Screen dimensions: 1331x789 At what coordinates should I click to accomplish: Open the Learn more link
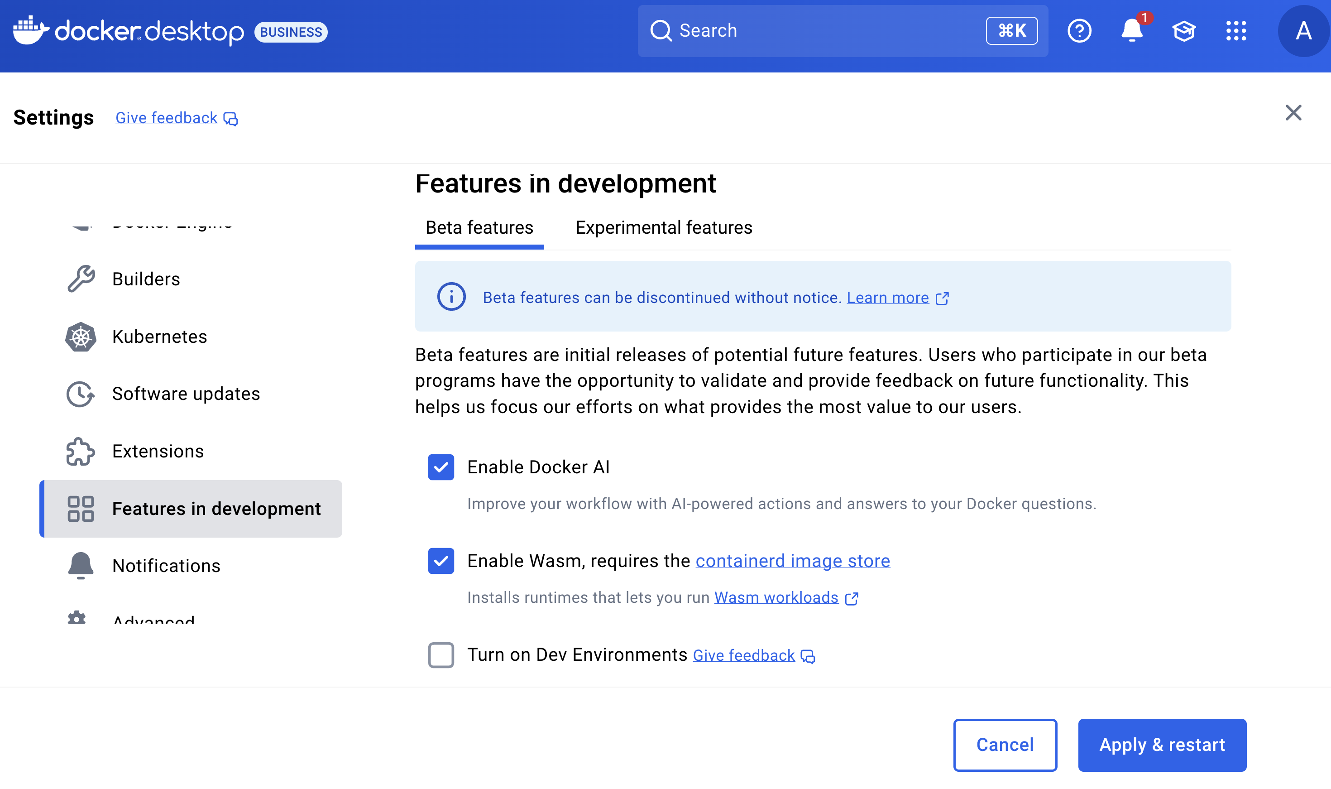point(887,298)
